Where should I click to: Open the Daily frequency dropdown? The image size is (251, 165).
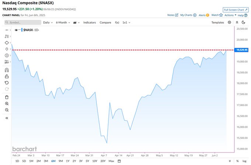point(48,22)
